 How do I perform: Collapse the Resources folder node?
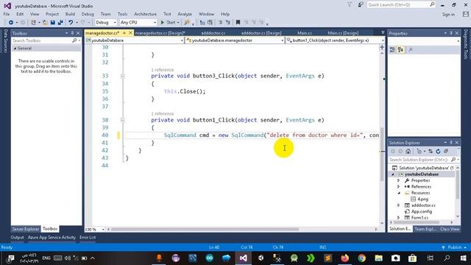[x=399, y=193]
